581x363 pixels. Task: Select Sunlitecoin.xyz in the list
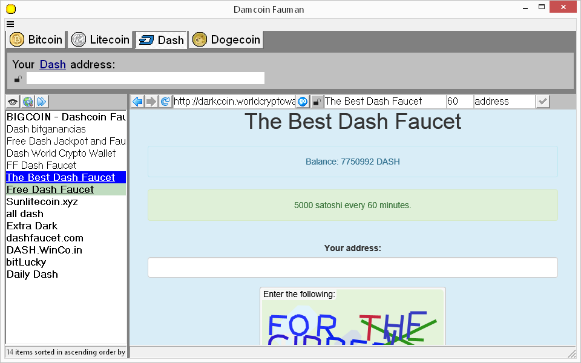coord(66,201)
